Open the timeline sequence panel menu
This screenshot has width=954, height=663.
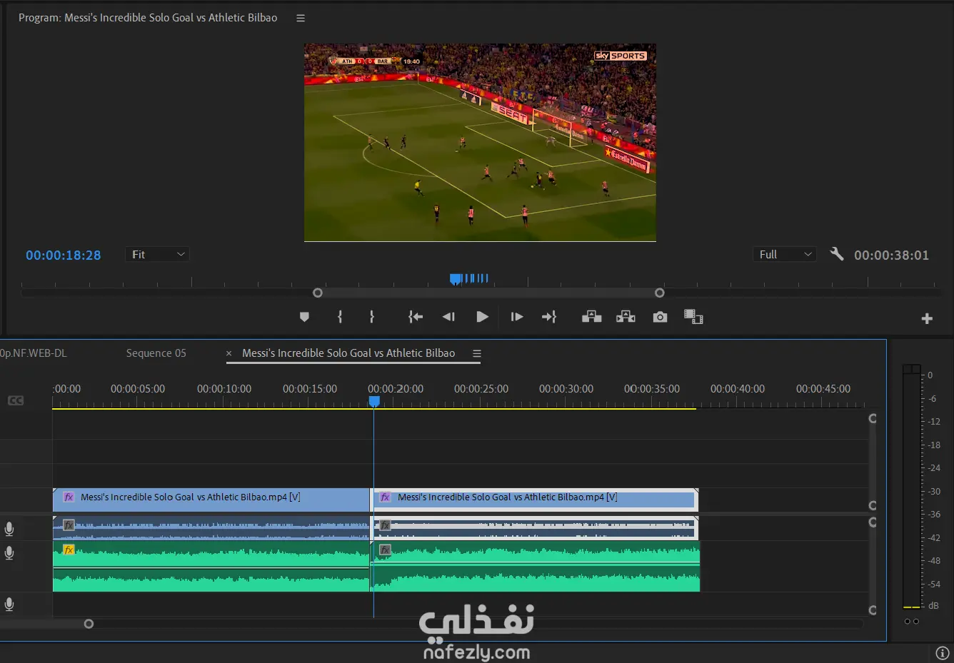[477, 353]
